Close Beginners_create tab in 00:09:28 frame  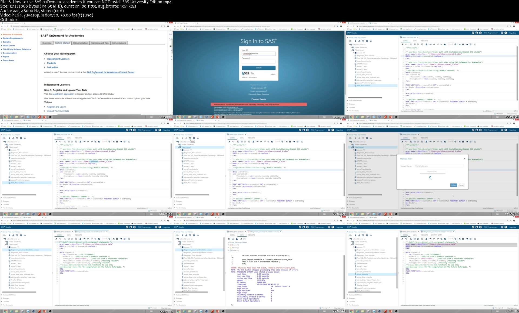coord(281,232)
